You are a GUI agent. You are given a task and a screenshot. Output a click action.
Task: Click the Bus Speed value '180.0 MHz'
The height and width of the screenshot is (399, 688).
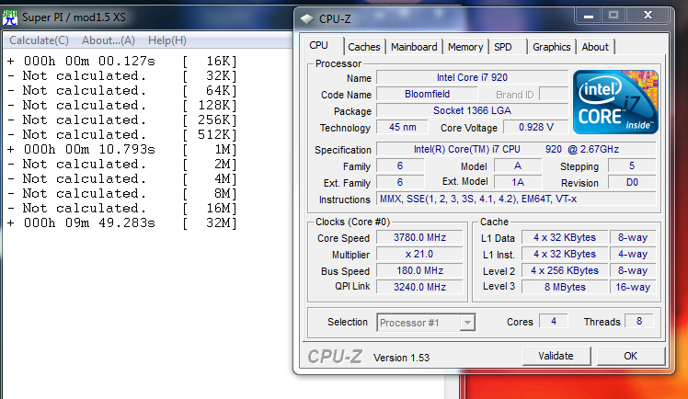tap(419, 271)
